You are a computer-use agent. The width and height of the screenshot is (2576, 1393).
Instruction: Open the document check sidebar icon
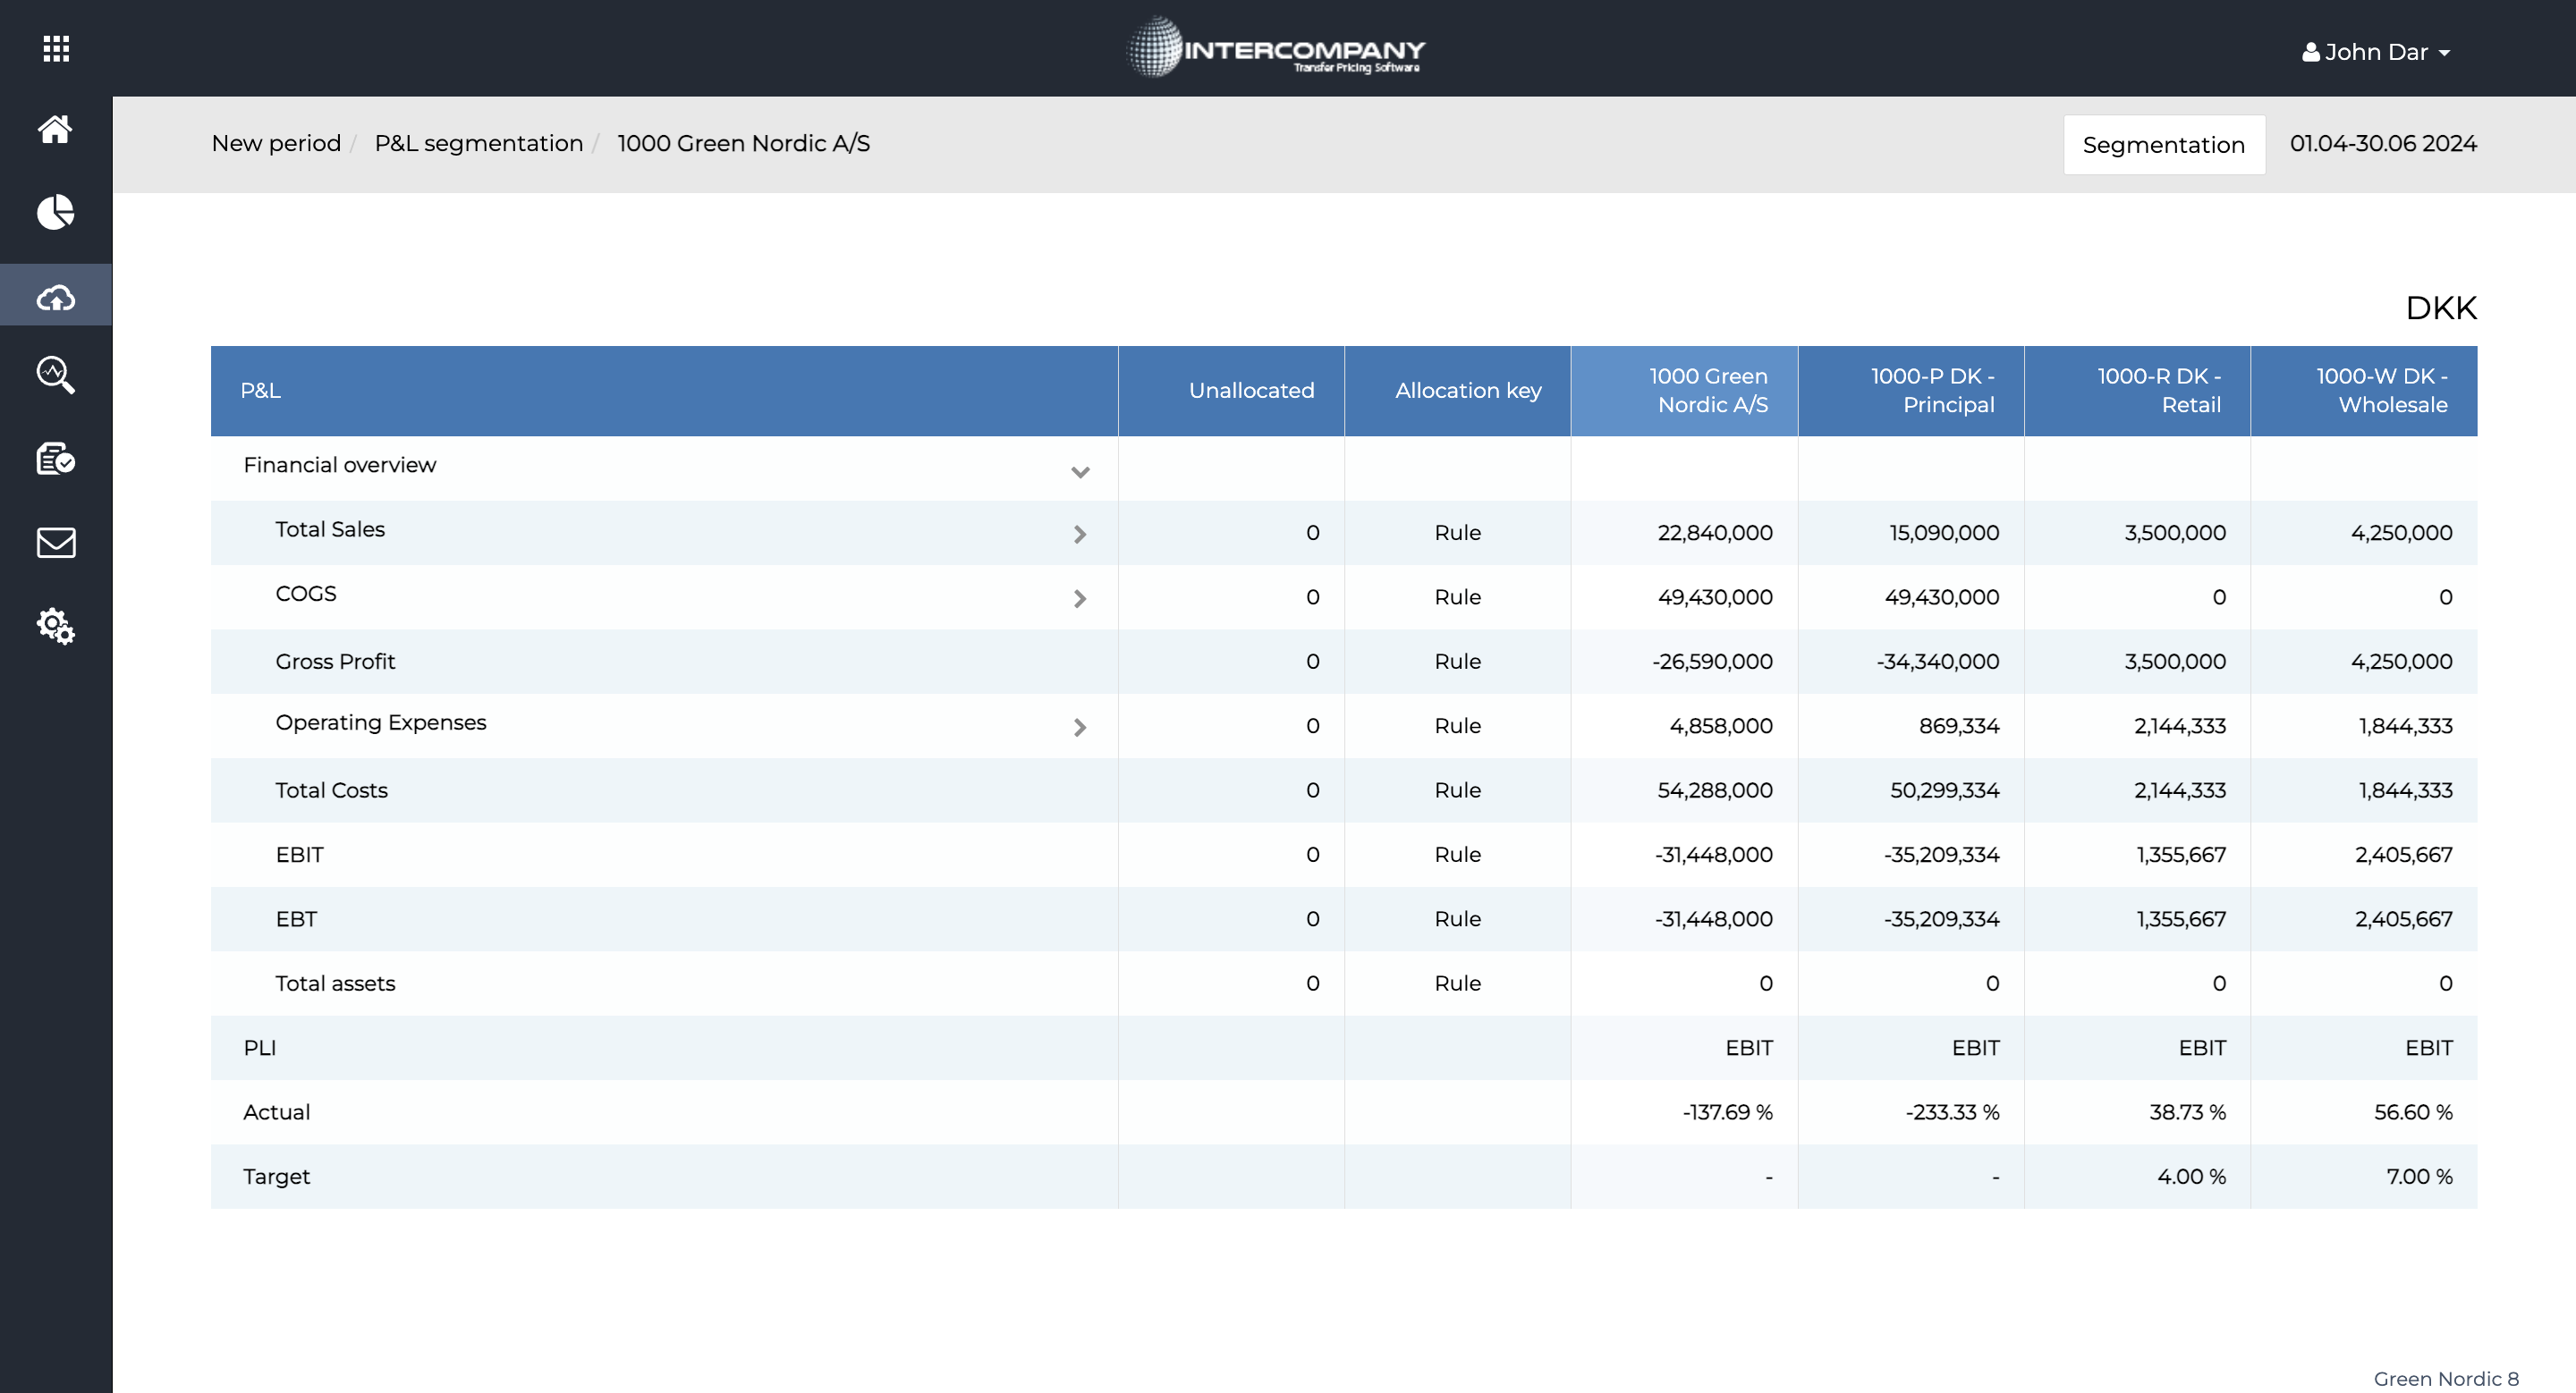(55, 459)
